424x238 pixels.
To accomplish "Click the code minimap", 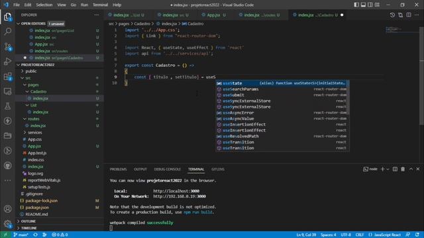I will (402, 29).
